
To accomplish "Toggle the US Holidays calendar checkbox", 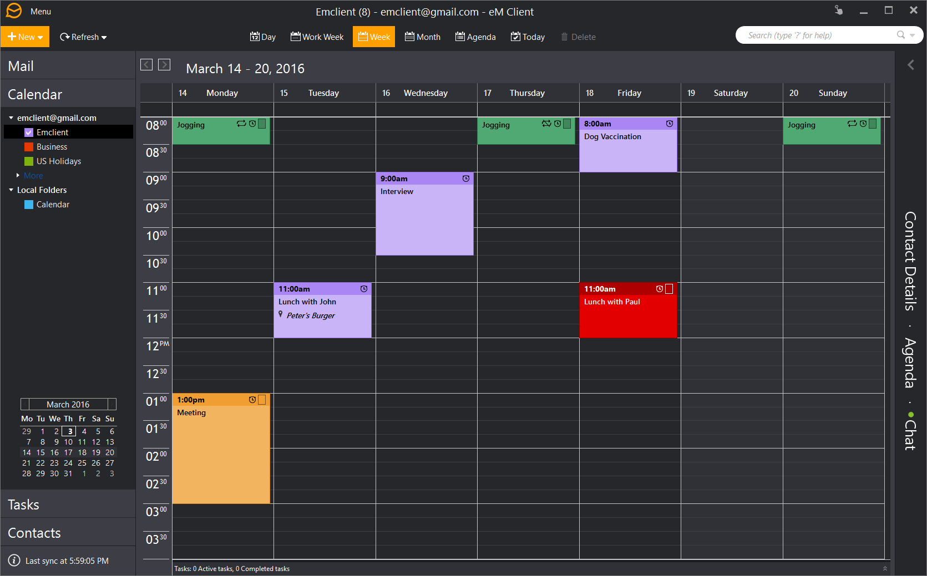I will (x=29, y=161).
